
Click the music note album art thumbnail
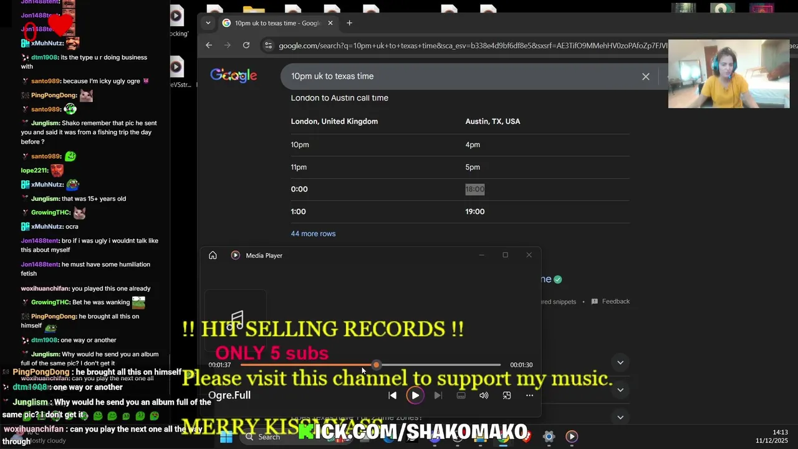coord(236,319)
